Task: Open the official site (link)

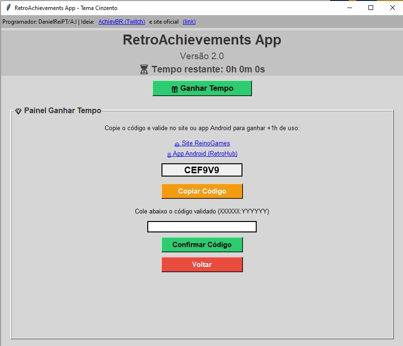Action: pyautogui.click(x=189, y=22)
